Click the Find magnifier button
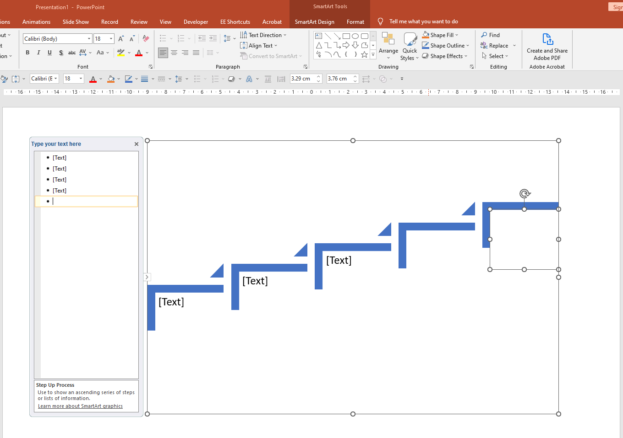This screenshot has height=438, width=623. [x=490, y=35]
